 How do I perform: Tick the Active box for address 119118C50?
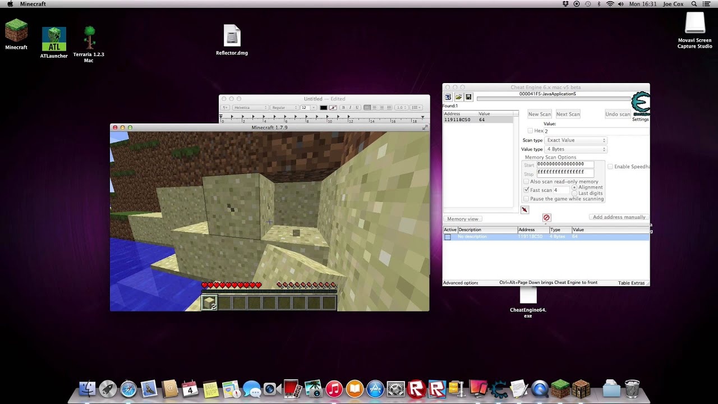448,237
